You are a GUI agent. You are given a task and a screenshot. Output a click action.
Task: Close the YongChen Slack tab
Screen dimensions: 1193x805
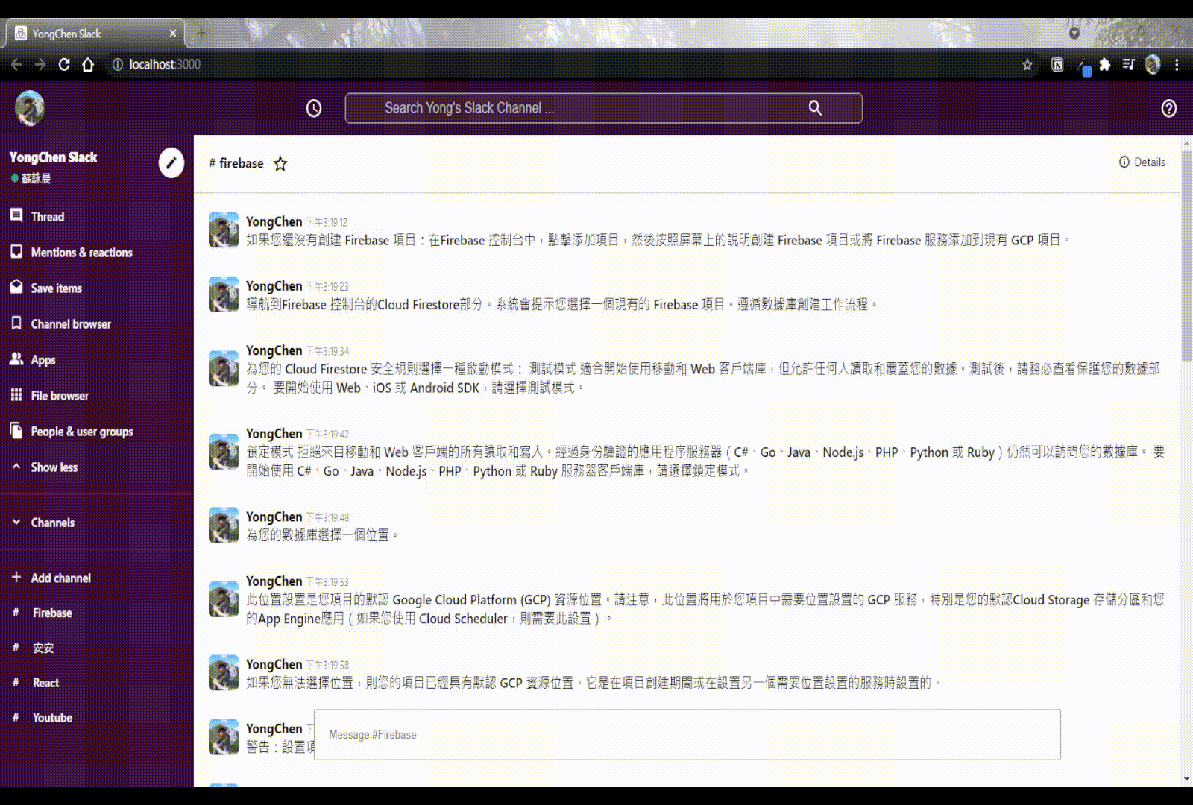coord(172,34)
